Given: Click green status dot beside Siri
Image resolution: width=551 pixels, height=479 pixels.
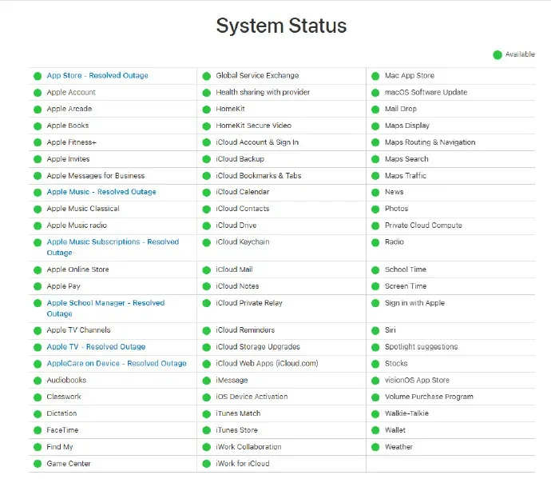Looking at the screenshot, I should [x=375, y=330].
